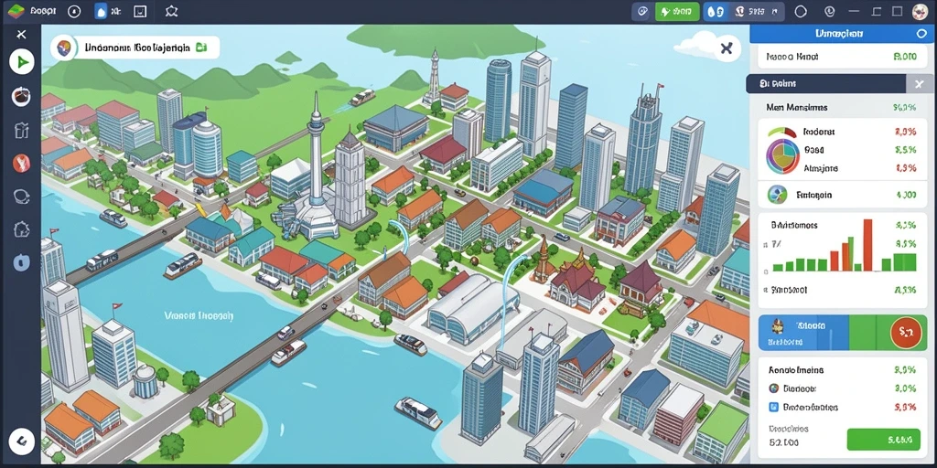Click the green play arrow in left sidebar

click(22, 61)
